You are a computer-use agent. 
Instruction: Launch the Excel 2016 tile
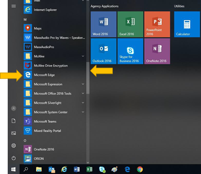click(130, 24)
